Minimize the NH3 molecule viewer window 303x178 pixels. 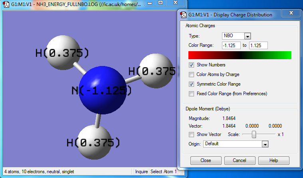[149, 3]
